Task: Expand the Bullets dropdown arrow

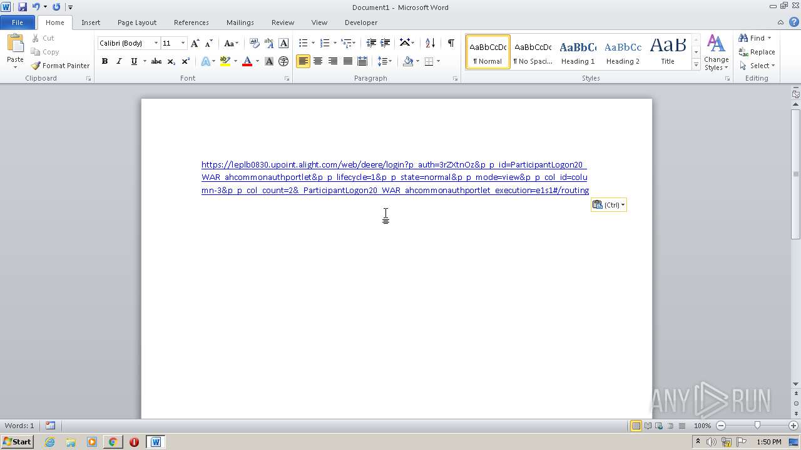Action: [314, 43]
